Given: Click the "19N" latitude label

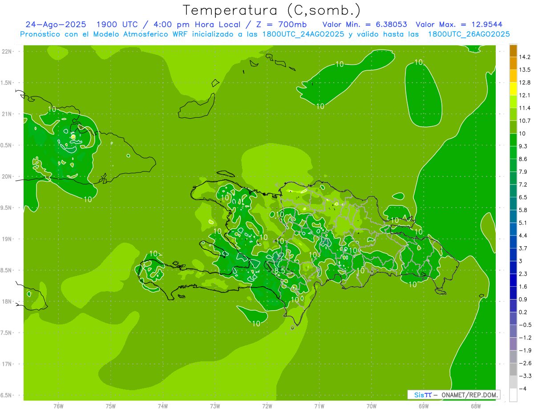Looking at the screenshot, I should coord(8,239).
